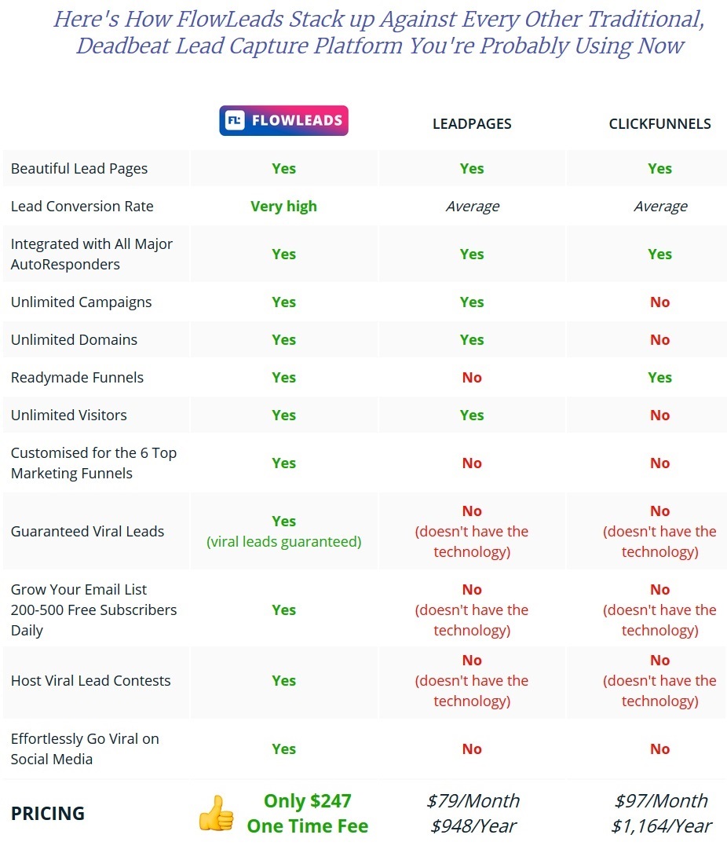Click the Unlimited Domains row label
Screen dimensions: 727x853
click(74, 339)
